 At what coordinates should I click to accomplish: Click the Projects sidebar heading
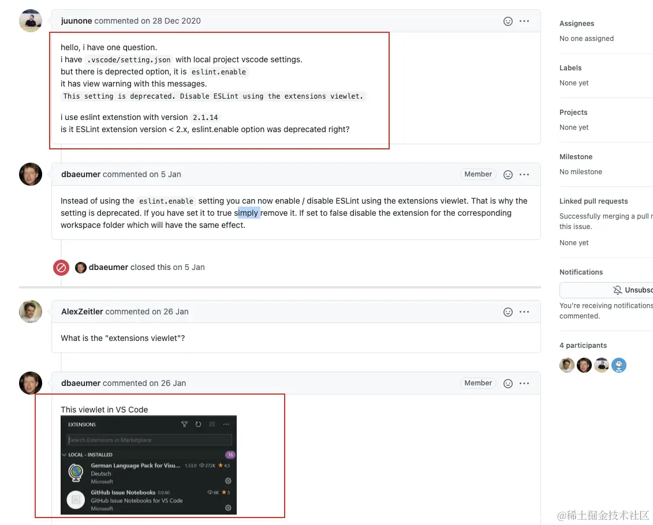pos(573,112)
